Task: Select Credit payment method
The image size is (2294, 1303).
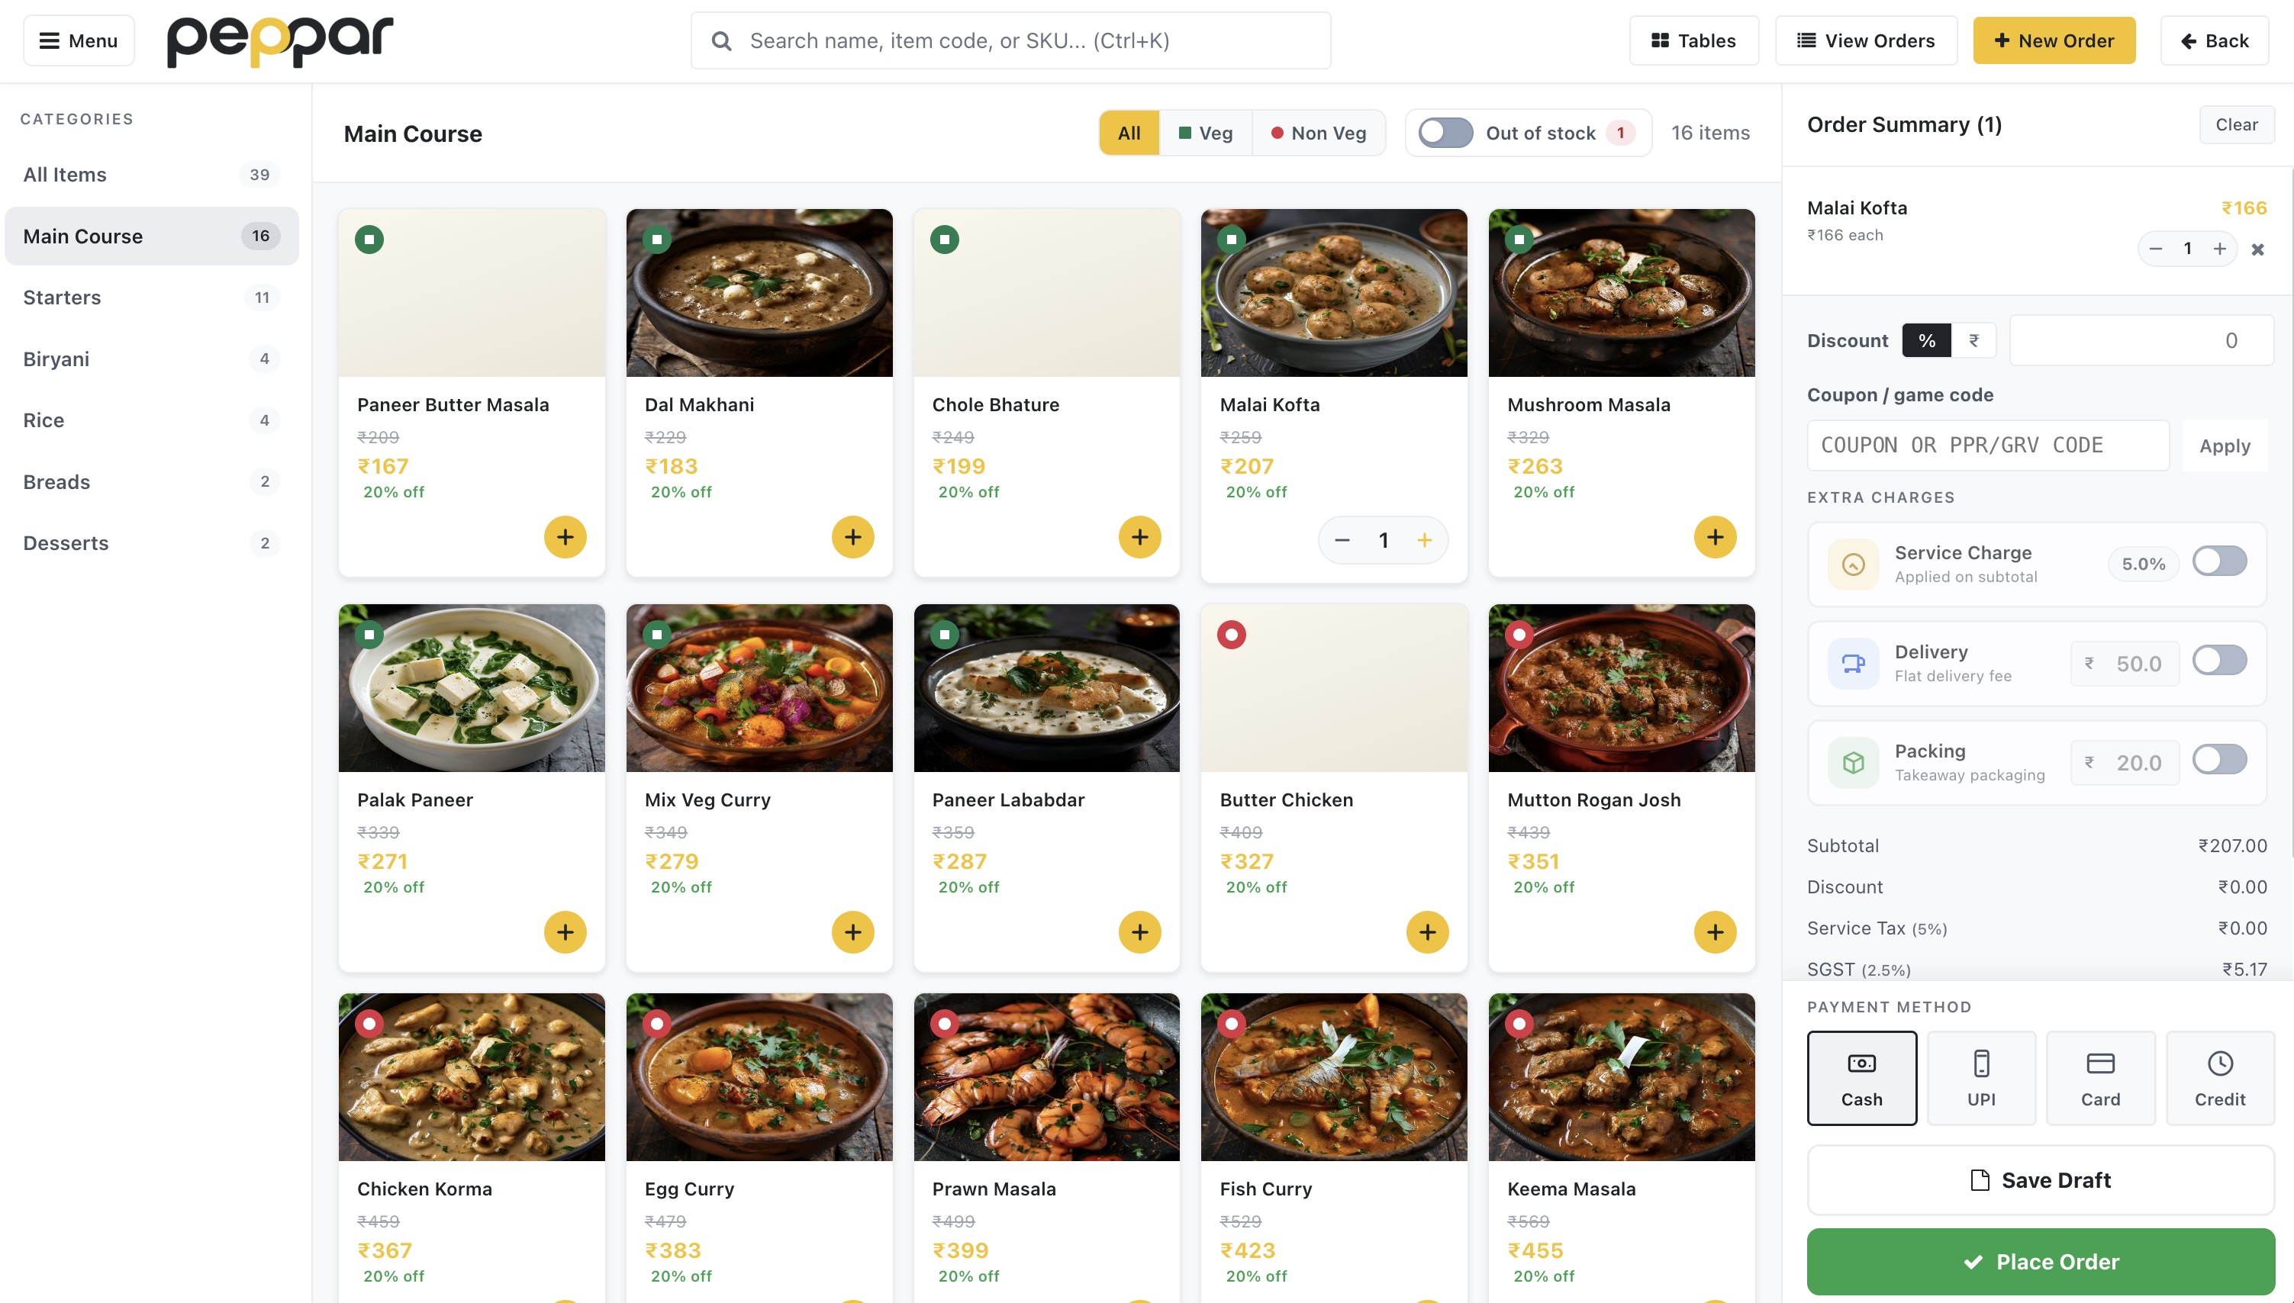Action: (x=2220, y=1079)
